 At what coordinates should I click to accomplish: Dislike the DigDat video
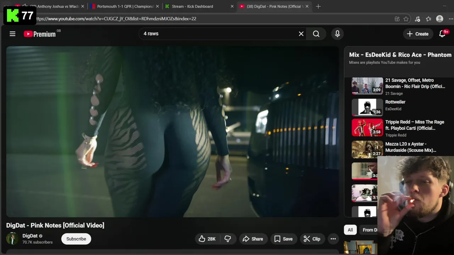(228, 239)
